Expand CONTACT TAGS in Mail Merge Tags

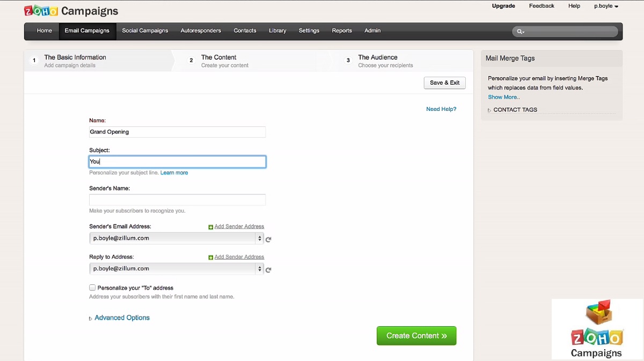coord(515,110)
